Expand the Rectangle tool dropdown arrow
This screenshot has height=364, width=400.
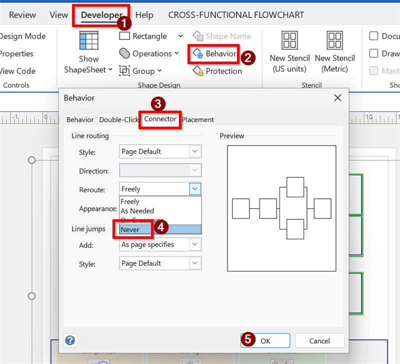tap(180, 36)
